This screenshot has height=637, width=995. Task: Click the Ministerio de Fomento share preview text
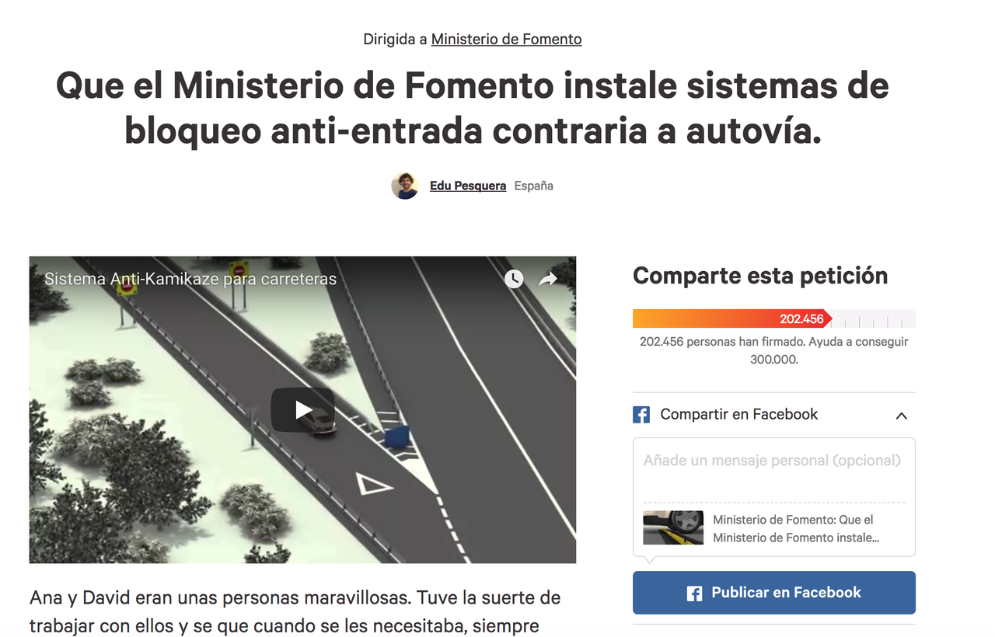(796, 528)
